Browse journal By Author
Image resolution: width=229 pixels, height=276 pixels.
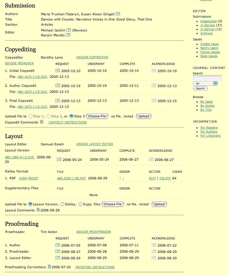[208, 106]
